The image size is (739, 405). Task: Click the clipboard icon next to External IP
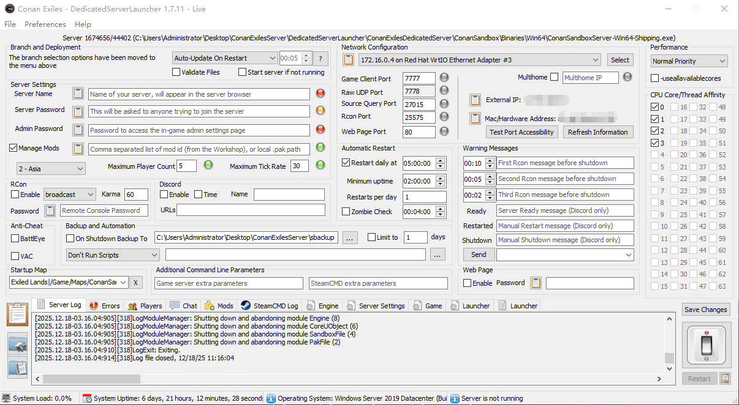click(475, 100)
